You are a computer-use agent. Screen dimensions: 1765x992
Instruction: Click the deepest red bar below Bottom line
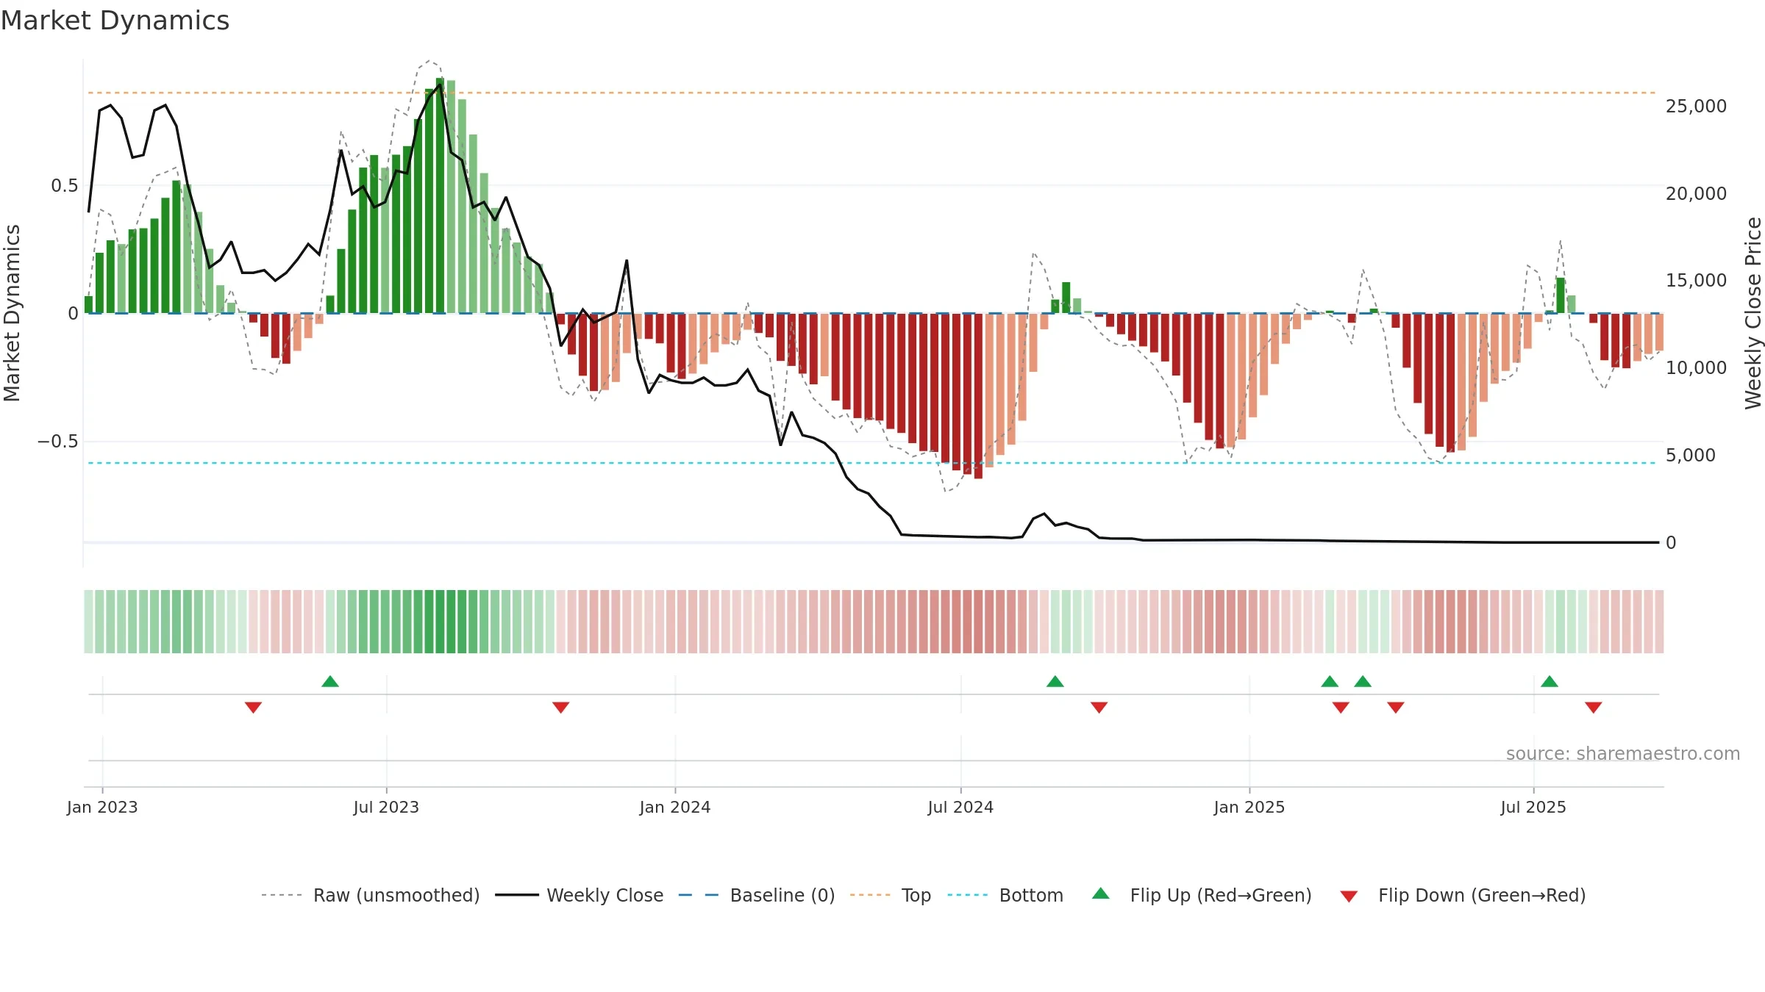[978, 396]
